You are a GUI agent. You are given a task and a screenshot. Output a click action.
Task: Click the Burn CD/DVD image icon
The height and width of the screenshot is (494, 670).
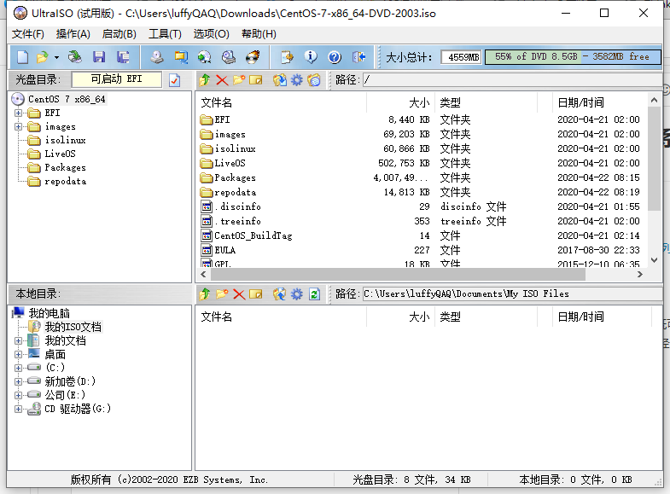click(x=253, y=57)
